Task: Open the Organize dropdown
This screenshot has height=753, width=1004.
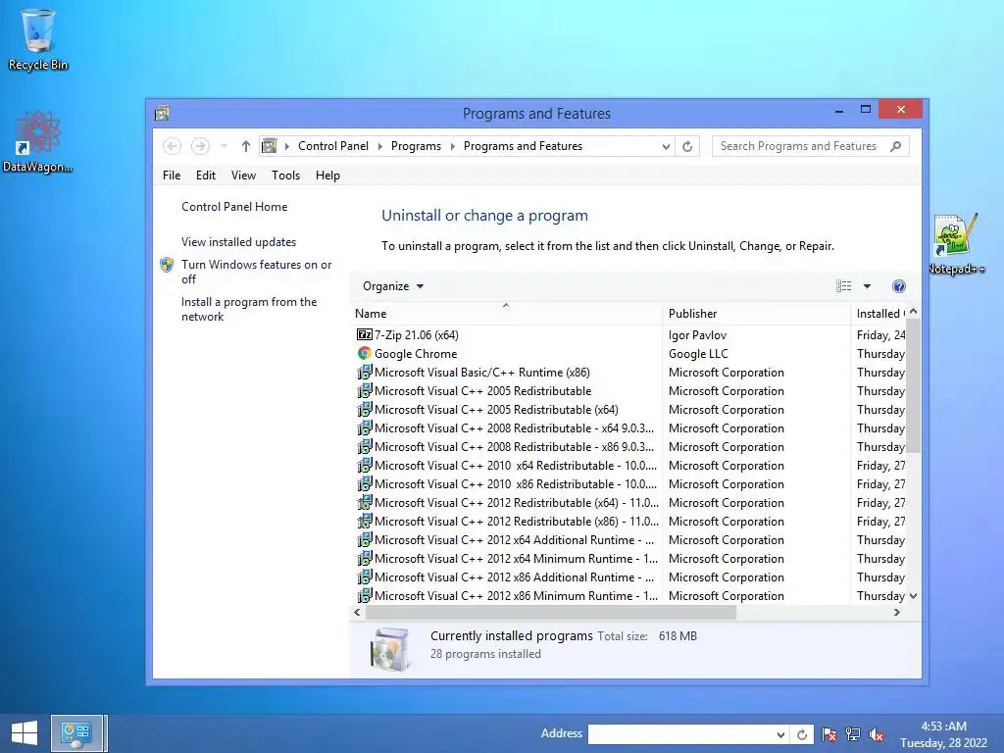Action: tap(392, 286)
